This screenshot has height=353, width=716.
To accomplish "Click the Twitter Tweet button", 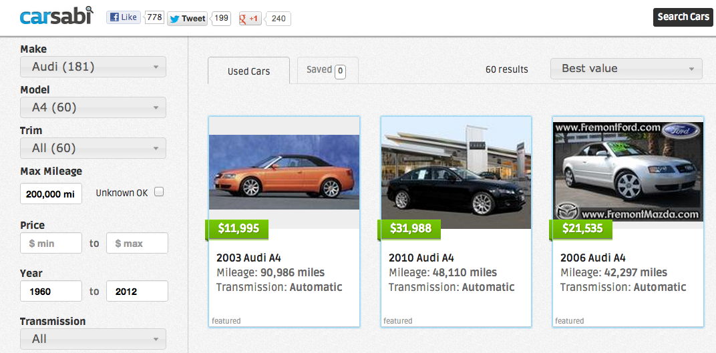I will click(x=187, y=18).
